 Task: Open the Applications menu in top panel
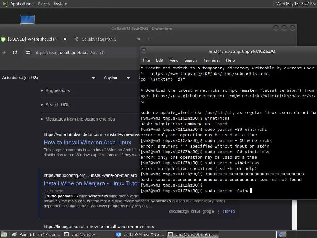click(x=22, y=4)
